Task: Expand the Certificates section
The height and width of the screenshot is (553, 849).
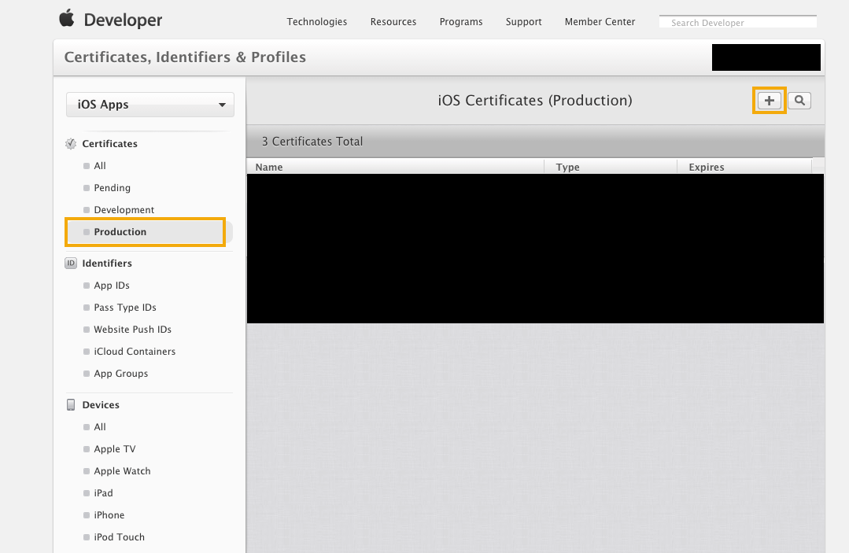Action: 109,143
